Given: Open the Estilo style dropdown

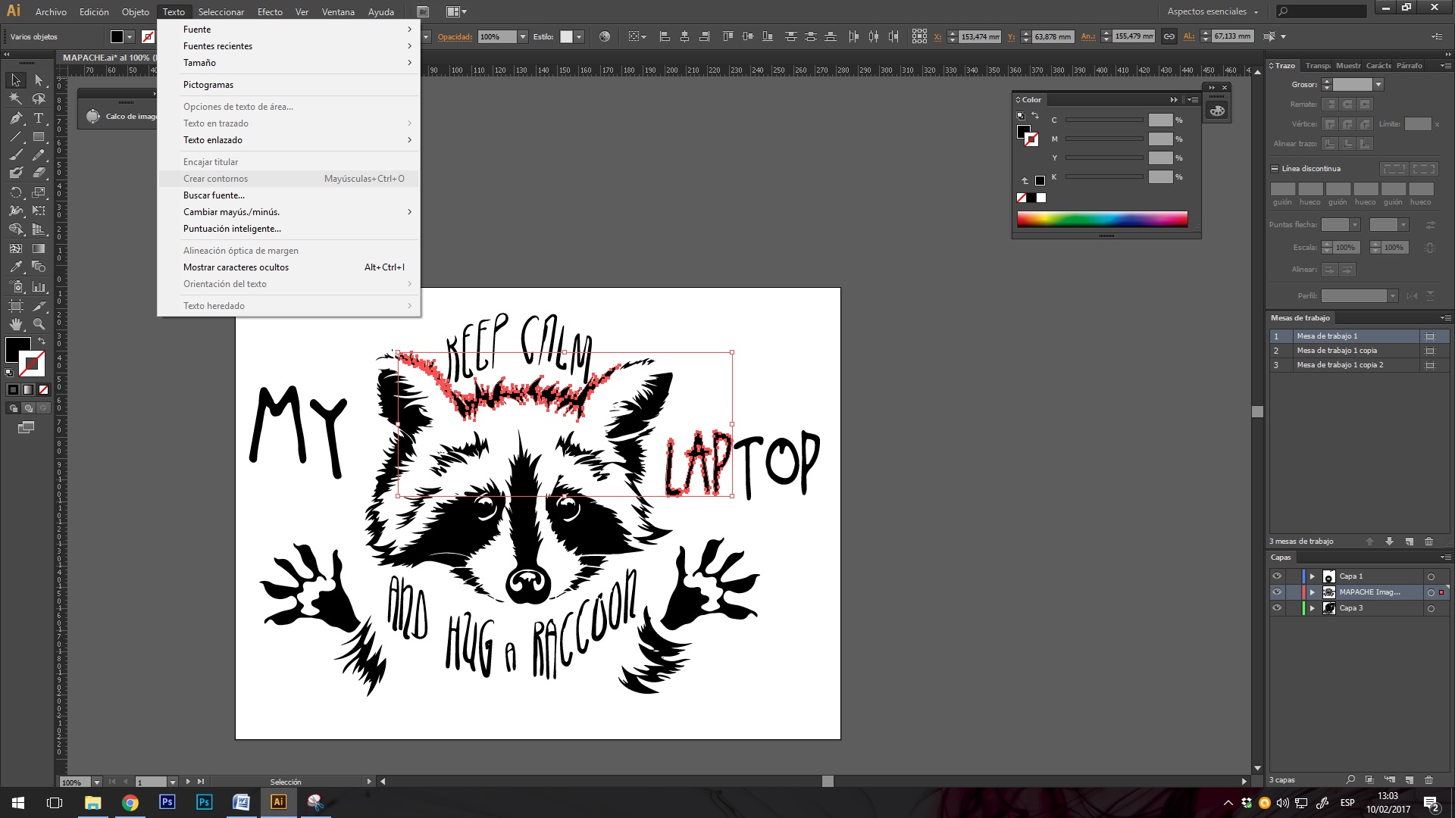Looking at the screenshot, I should [579, 36].
